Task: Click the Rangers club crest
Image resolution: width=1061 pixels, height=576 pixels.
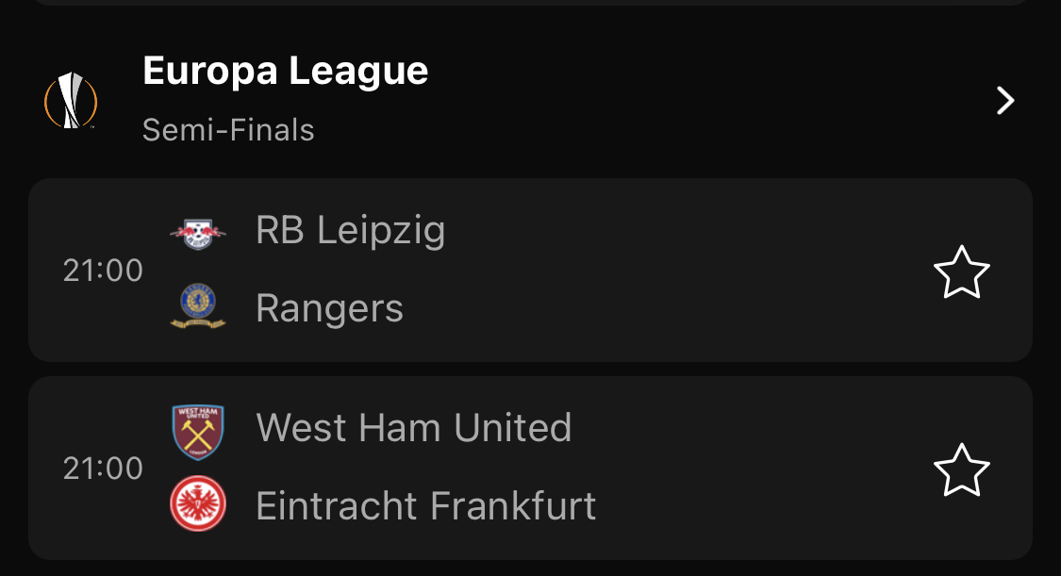Action: coord(198,306)
